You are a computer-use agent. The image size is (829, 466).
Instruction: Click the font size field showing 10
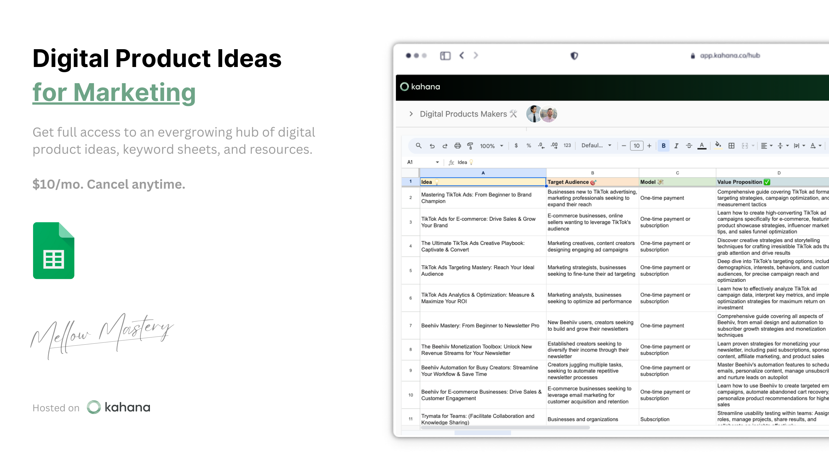click(x=637, y=146)
